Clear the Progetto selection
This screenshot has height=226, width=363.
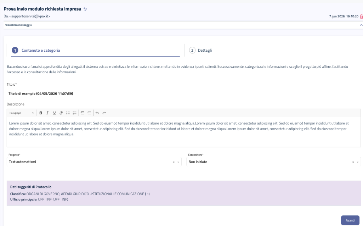click(x=174, y=162)
